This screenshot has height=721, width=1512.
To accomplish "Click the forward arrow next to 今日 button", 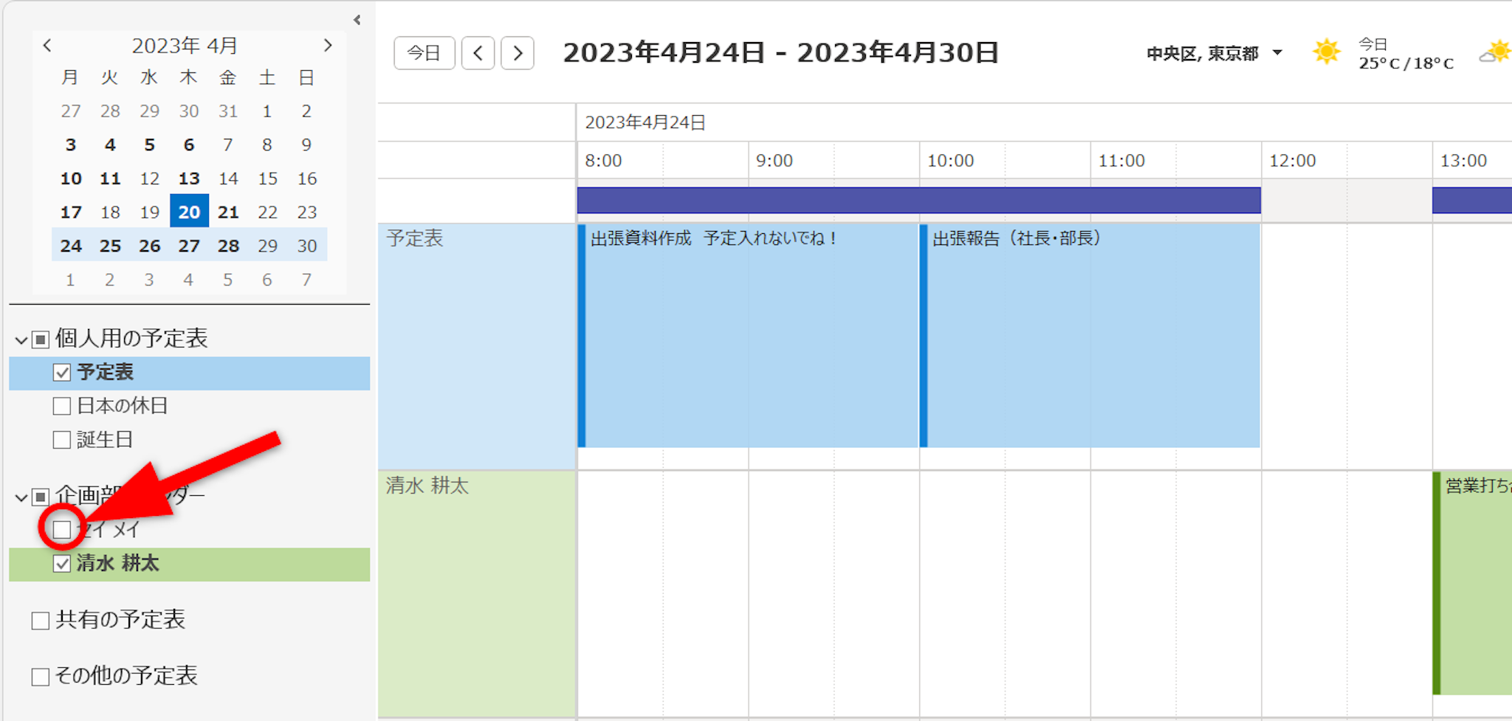I will [x=517, y=53].
